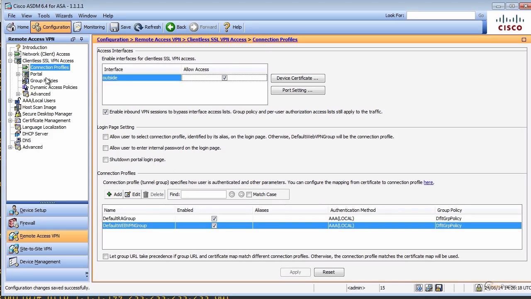Undock the Remote Access VPN panel
This screenshot has width=531, height=299.
tap(73, 39)
